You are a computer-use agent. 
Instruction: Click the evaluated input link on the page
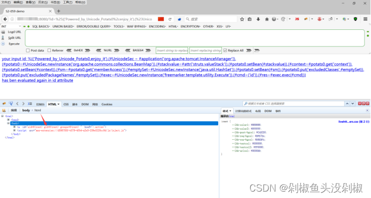coord(183,69)
